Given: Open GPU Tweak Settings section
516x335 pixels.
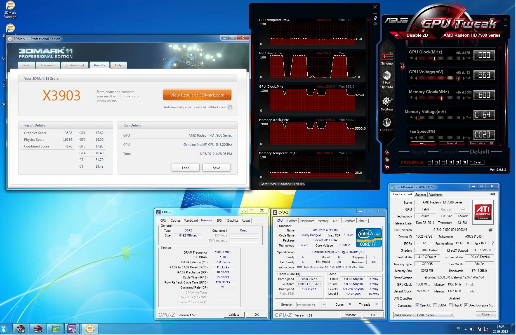Looking at the screenshot, I should (x=387, y=104).
